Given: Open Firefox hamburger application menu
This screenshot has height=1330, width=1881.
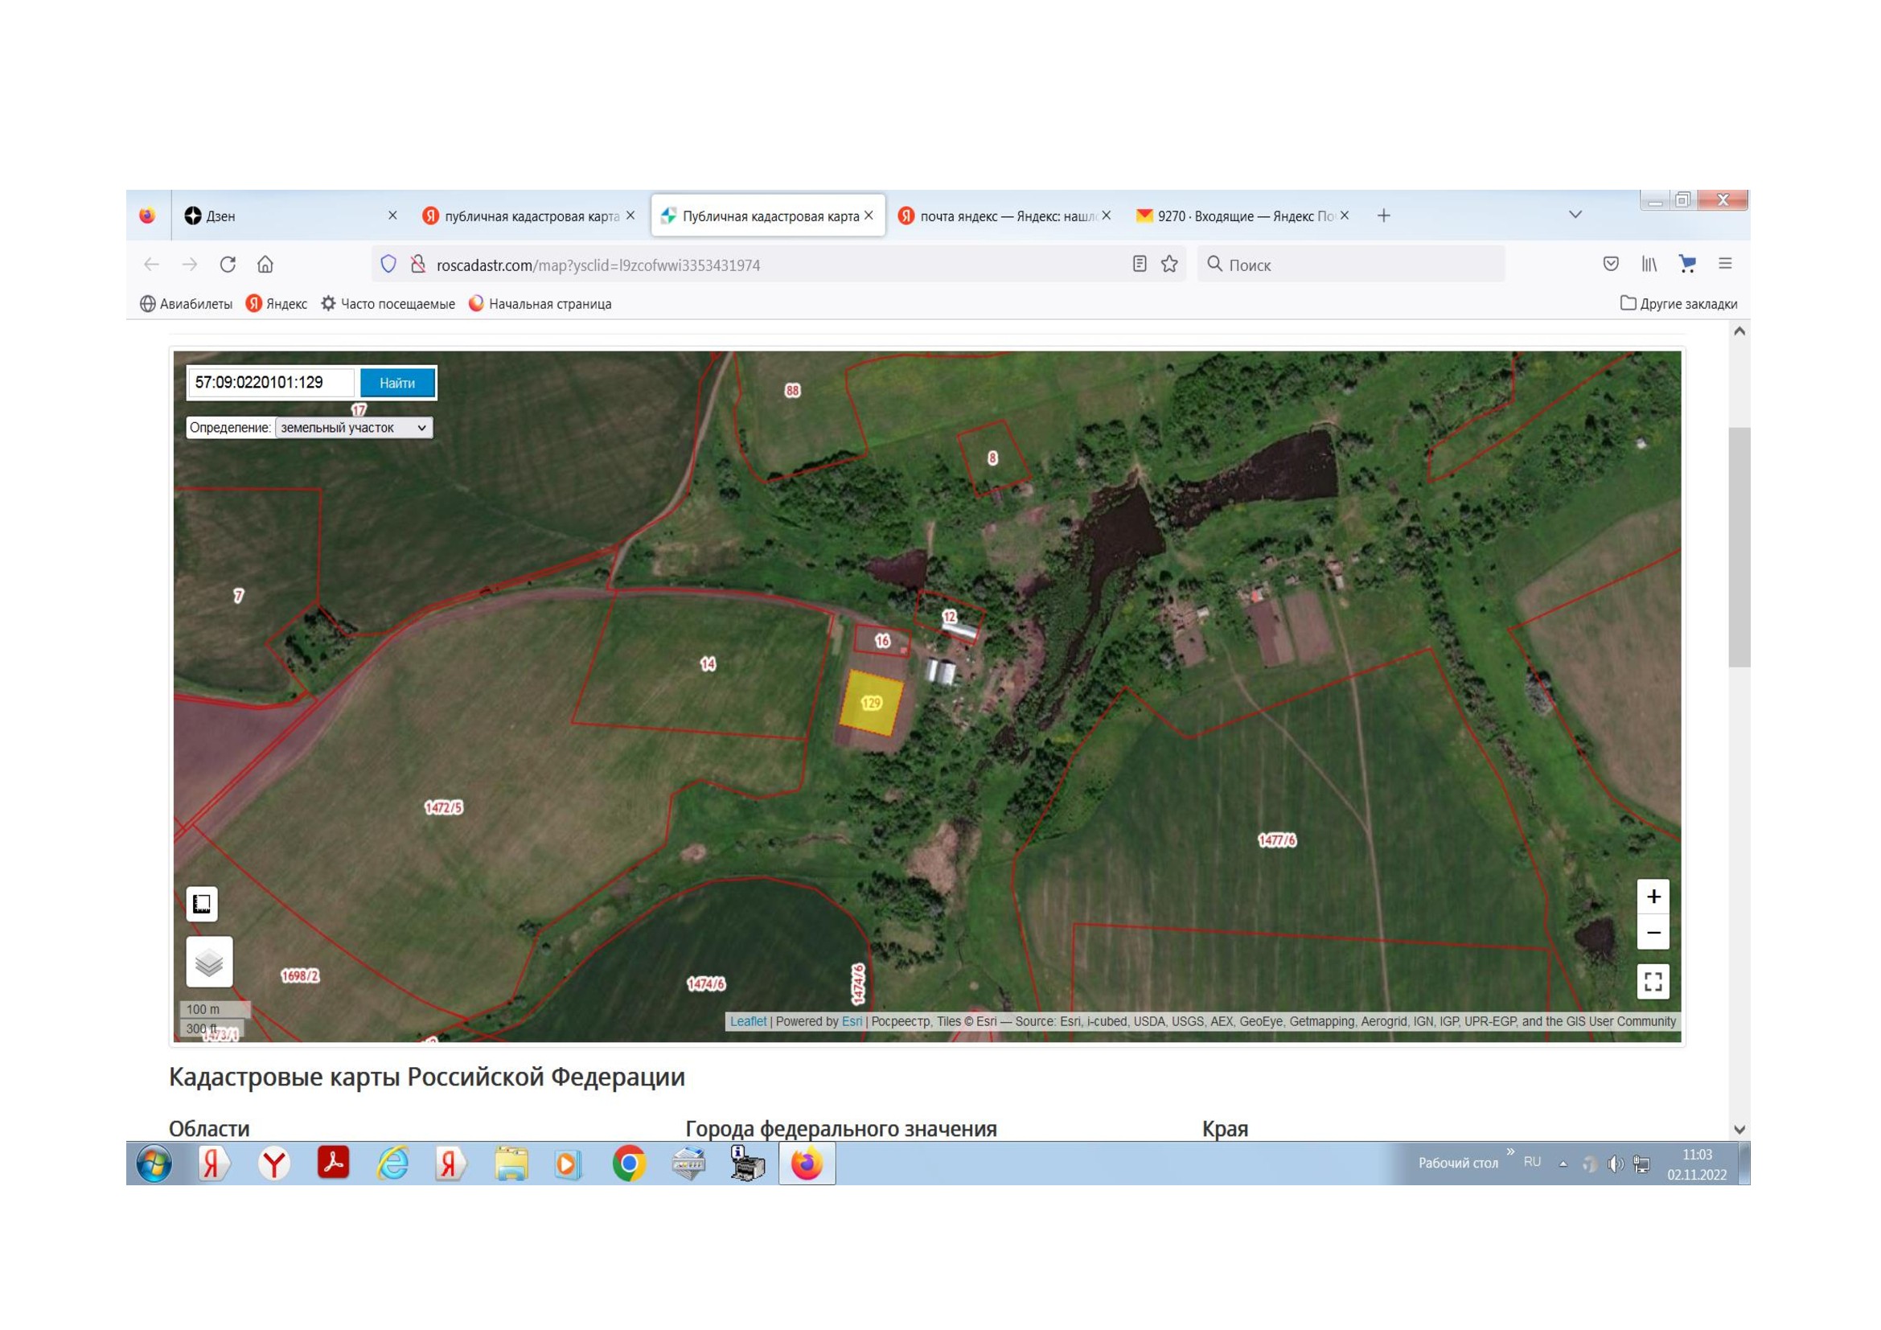Looking at the screenshot, I should [1724, 264].
